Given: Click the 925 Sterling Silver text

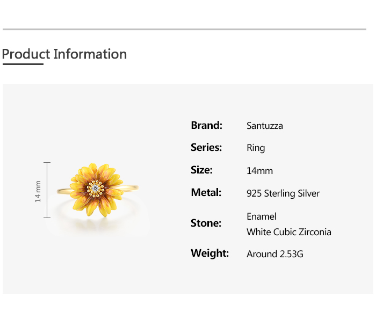Looking at the screenshot, I should 283,193.
